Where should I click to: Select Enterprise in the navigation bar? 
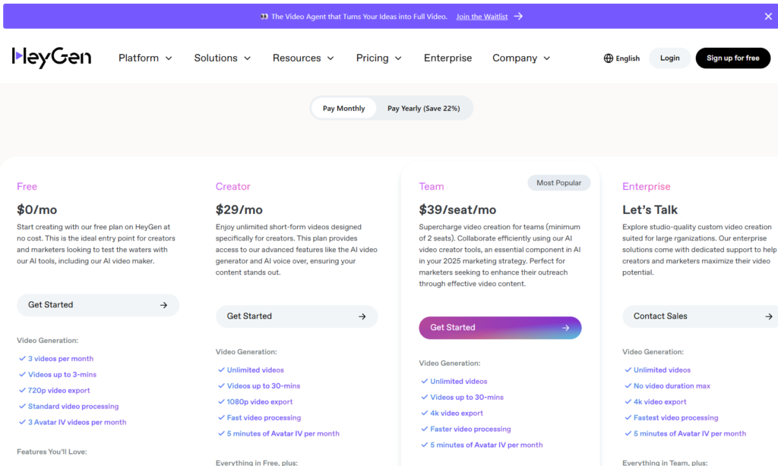[448, 58]
